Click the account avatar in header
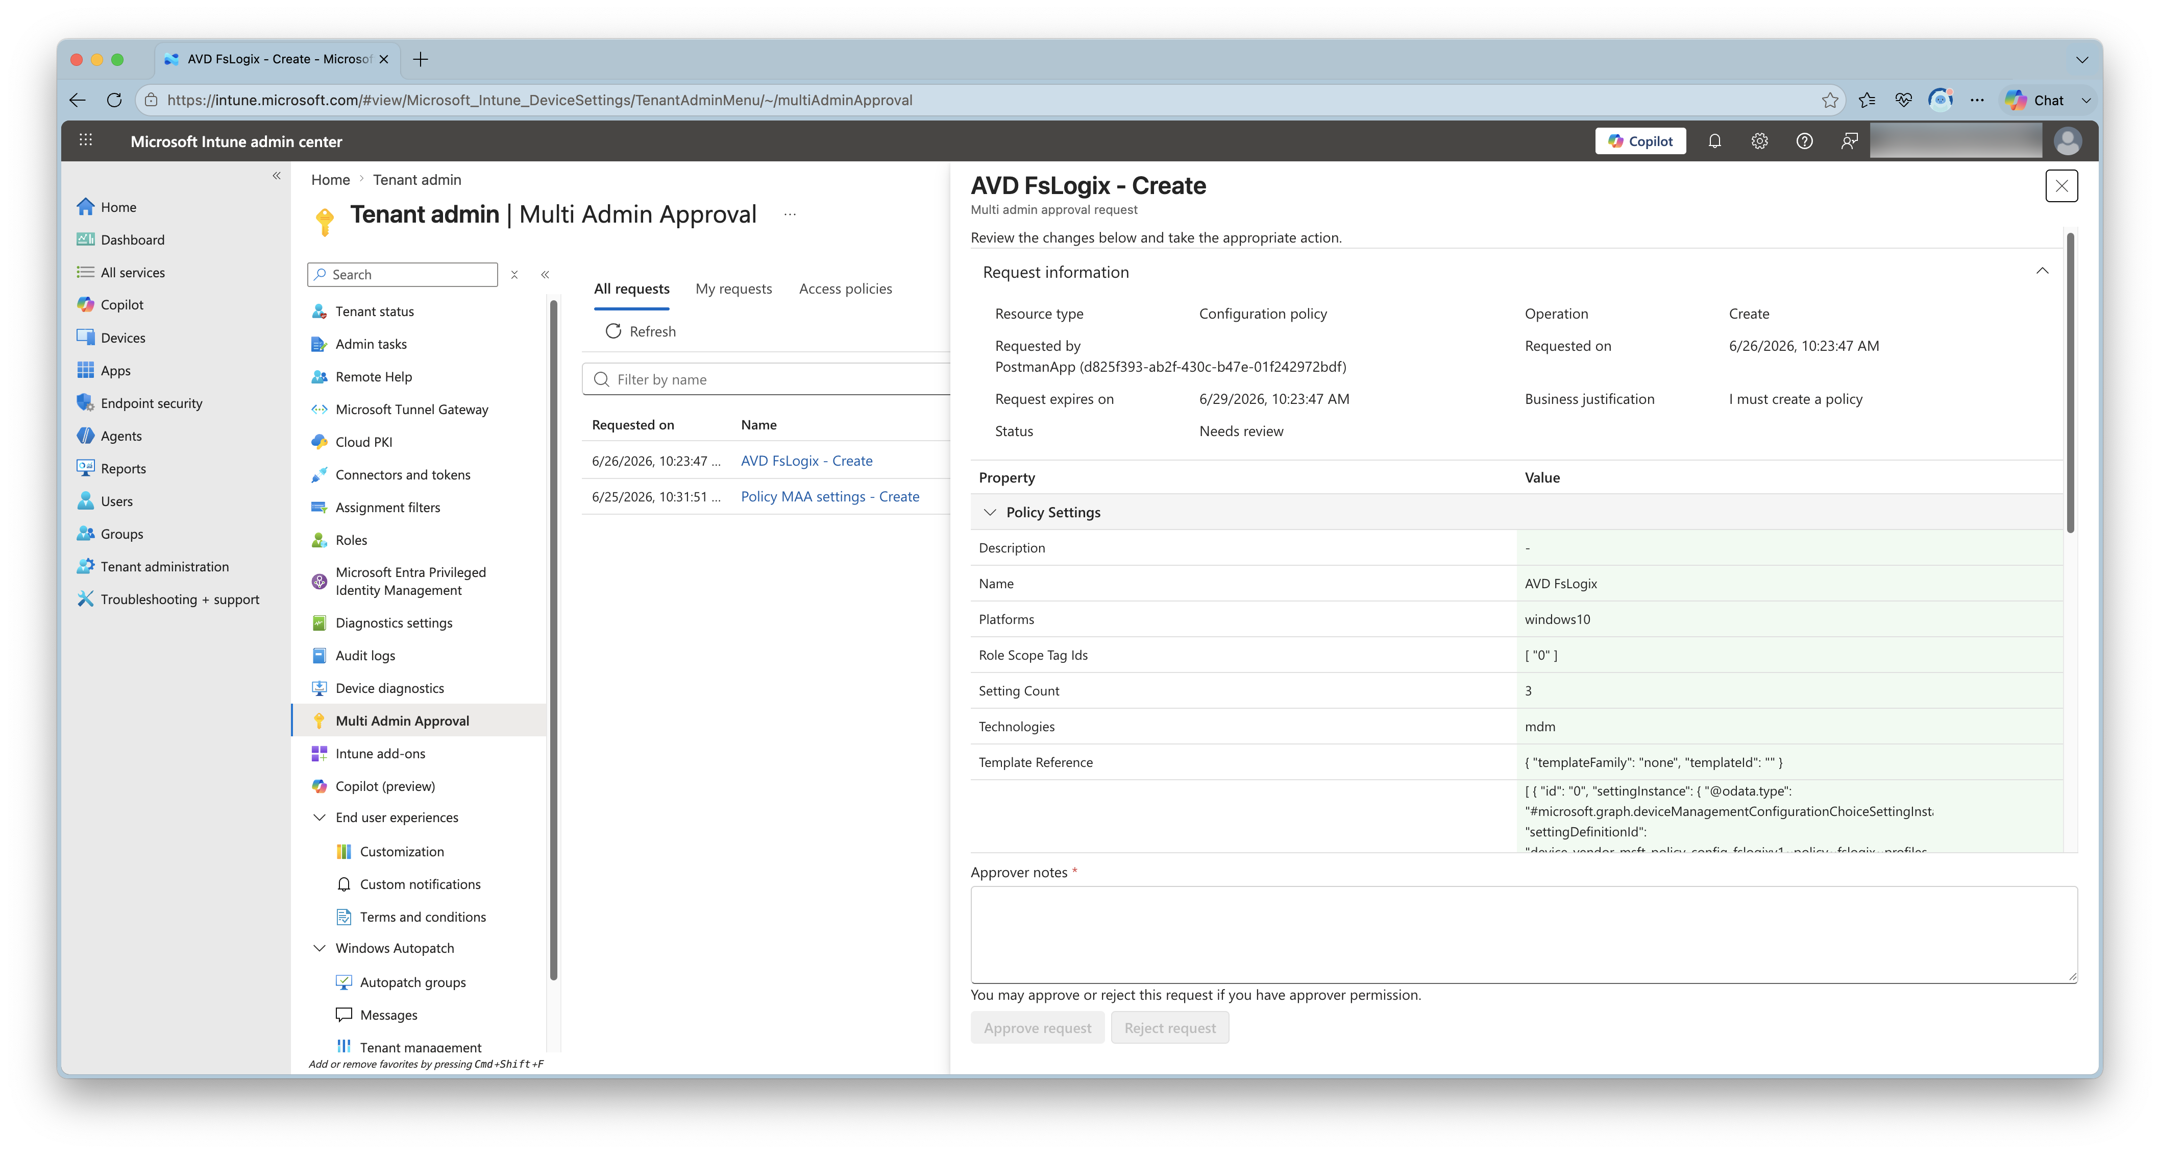The height and width of the screenshot is (1154, 2160). [2067, 141]
